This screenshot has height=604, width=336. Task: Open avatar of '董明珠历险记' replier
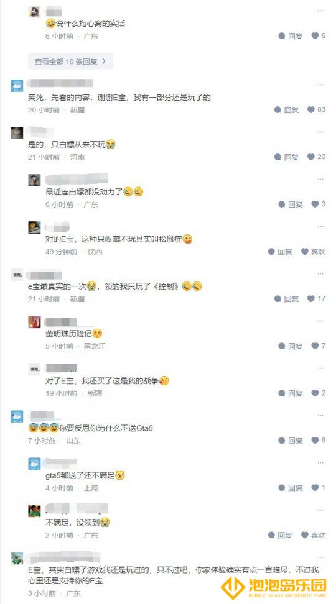[x=34, y=322]
